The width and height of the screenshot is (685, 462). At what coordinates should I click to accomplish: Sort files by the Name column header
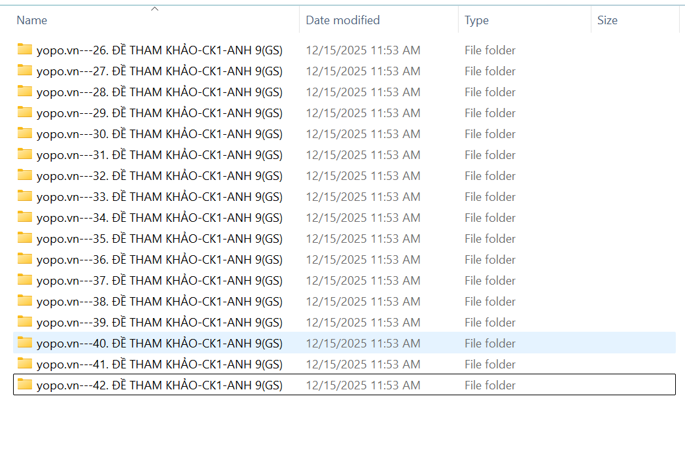32,20
